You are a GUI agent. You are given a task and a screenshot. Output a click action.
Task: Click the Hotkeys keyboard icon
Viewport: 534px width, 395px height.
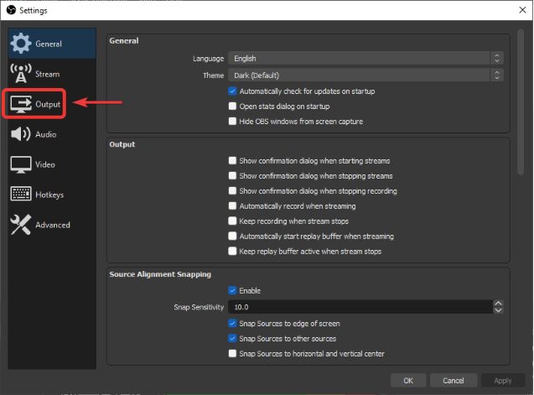click(21, 194)
